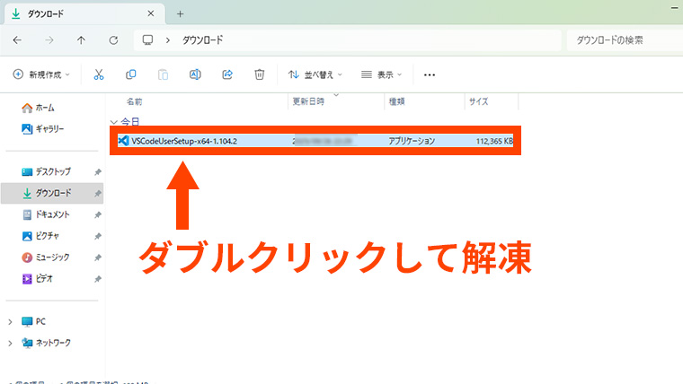Add a new tab with plus button
Screen dimensions: 683x384
[x=180, y=13]
